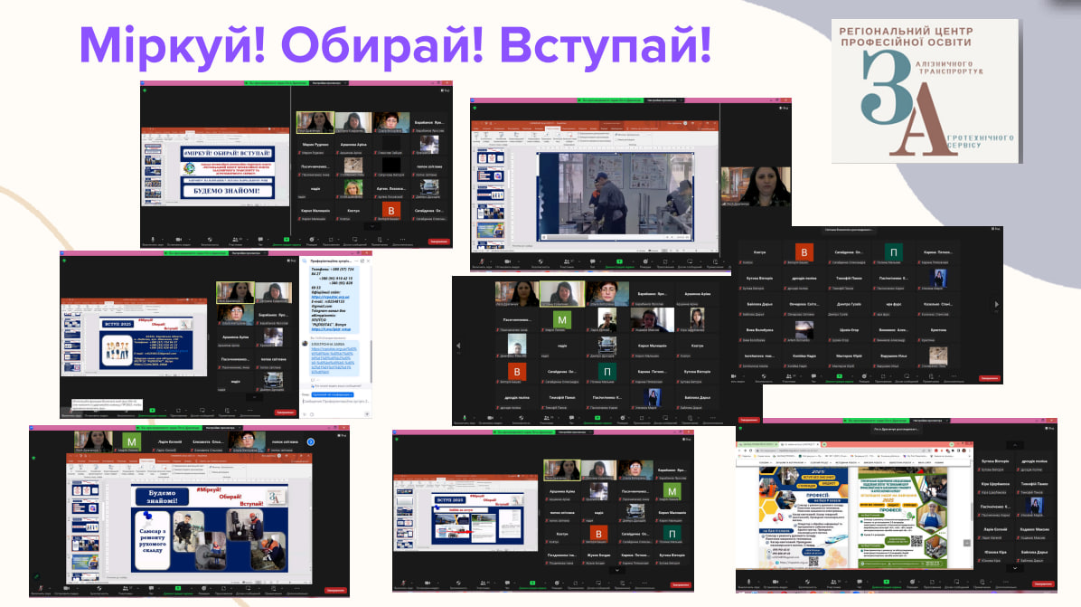Image resolution: width=1081 pixels, height=607 pixels.
Task: Open Participants in the browser flyer Zoom window
Action: pyautogui.click(x=834, y=583)
